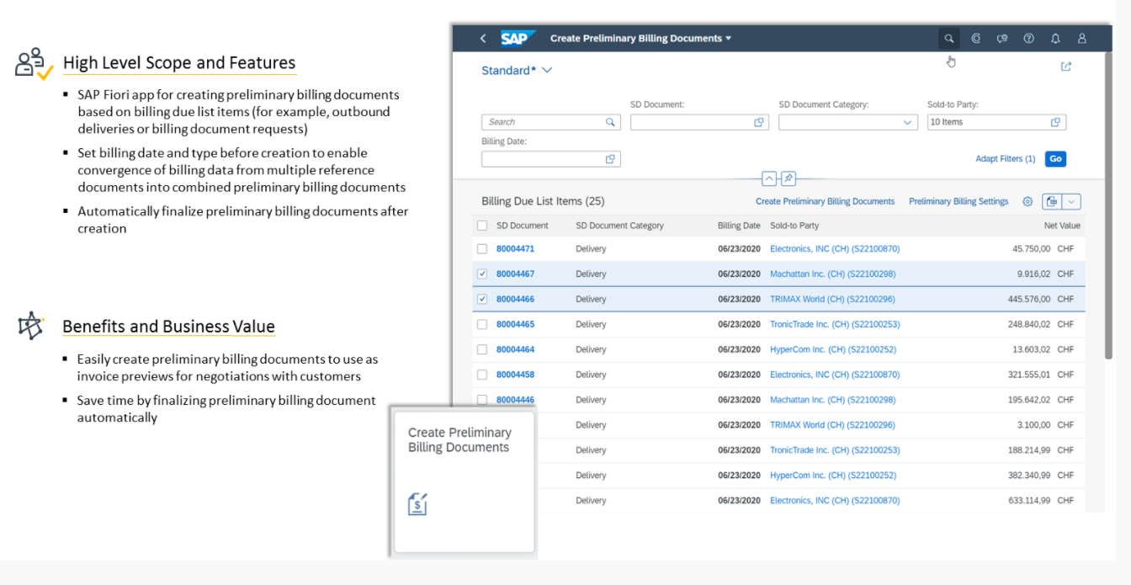The image size is (1131, 585).
Task: Pin the filter header bar
Action: pyautogui.click(x=788, y=178)
